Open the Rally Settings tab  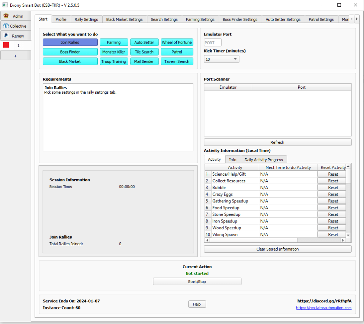click(86, 20)
